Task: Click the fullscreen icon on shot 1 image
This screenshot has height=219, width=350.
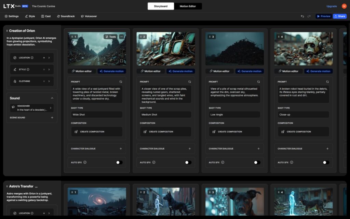Action: tap(121, 61)
